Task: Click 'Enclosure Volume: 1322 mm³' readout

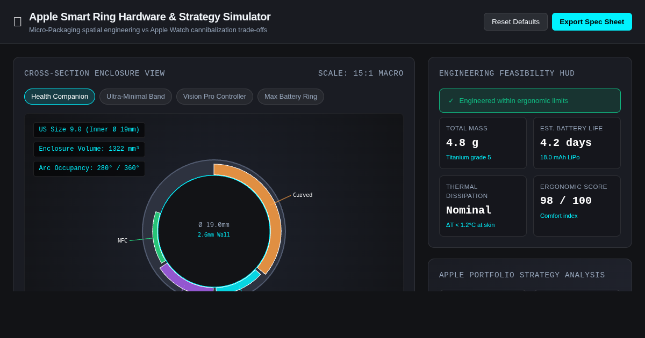Action: coord(89,149)
